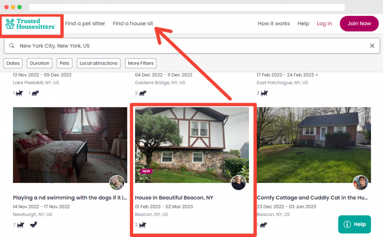Open owner avatar on Newburgh listing
The width and height of the screenshot is (383, 237).
point(117,183)
